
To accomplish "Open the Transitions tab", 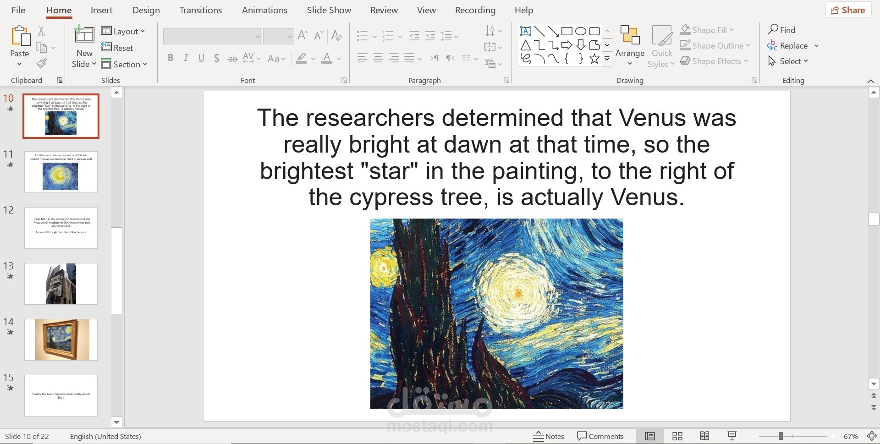I will [201, 10].
